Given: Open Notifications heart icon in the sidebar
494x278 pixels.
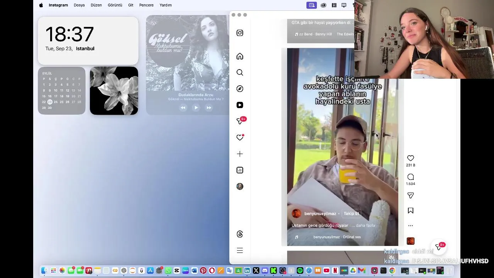Looking at the screenshot, I should 240,137.
